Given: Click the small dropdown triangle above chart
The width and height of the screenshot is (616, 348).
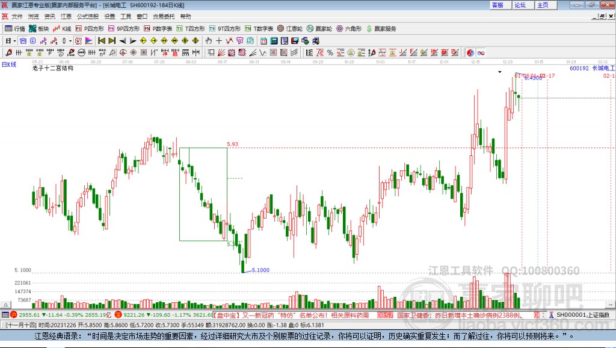Looking at the screenshot, I should pos(500,72).
